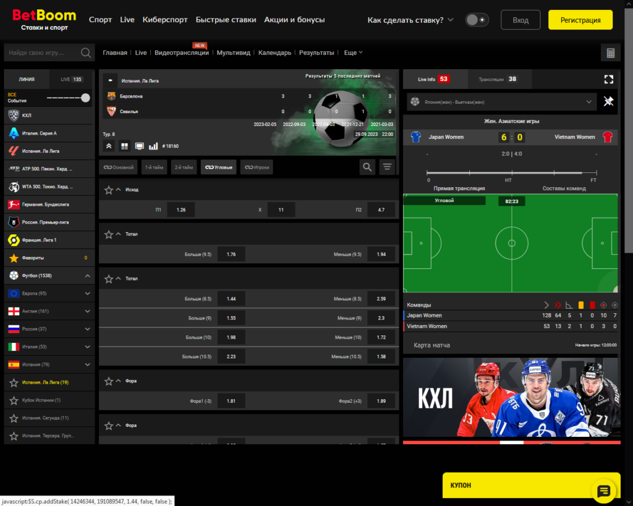Select Германия. Бундеслига in sidebar
The width and height of the screenshot is (633, 506).
(x=49, y=205)
